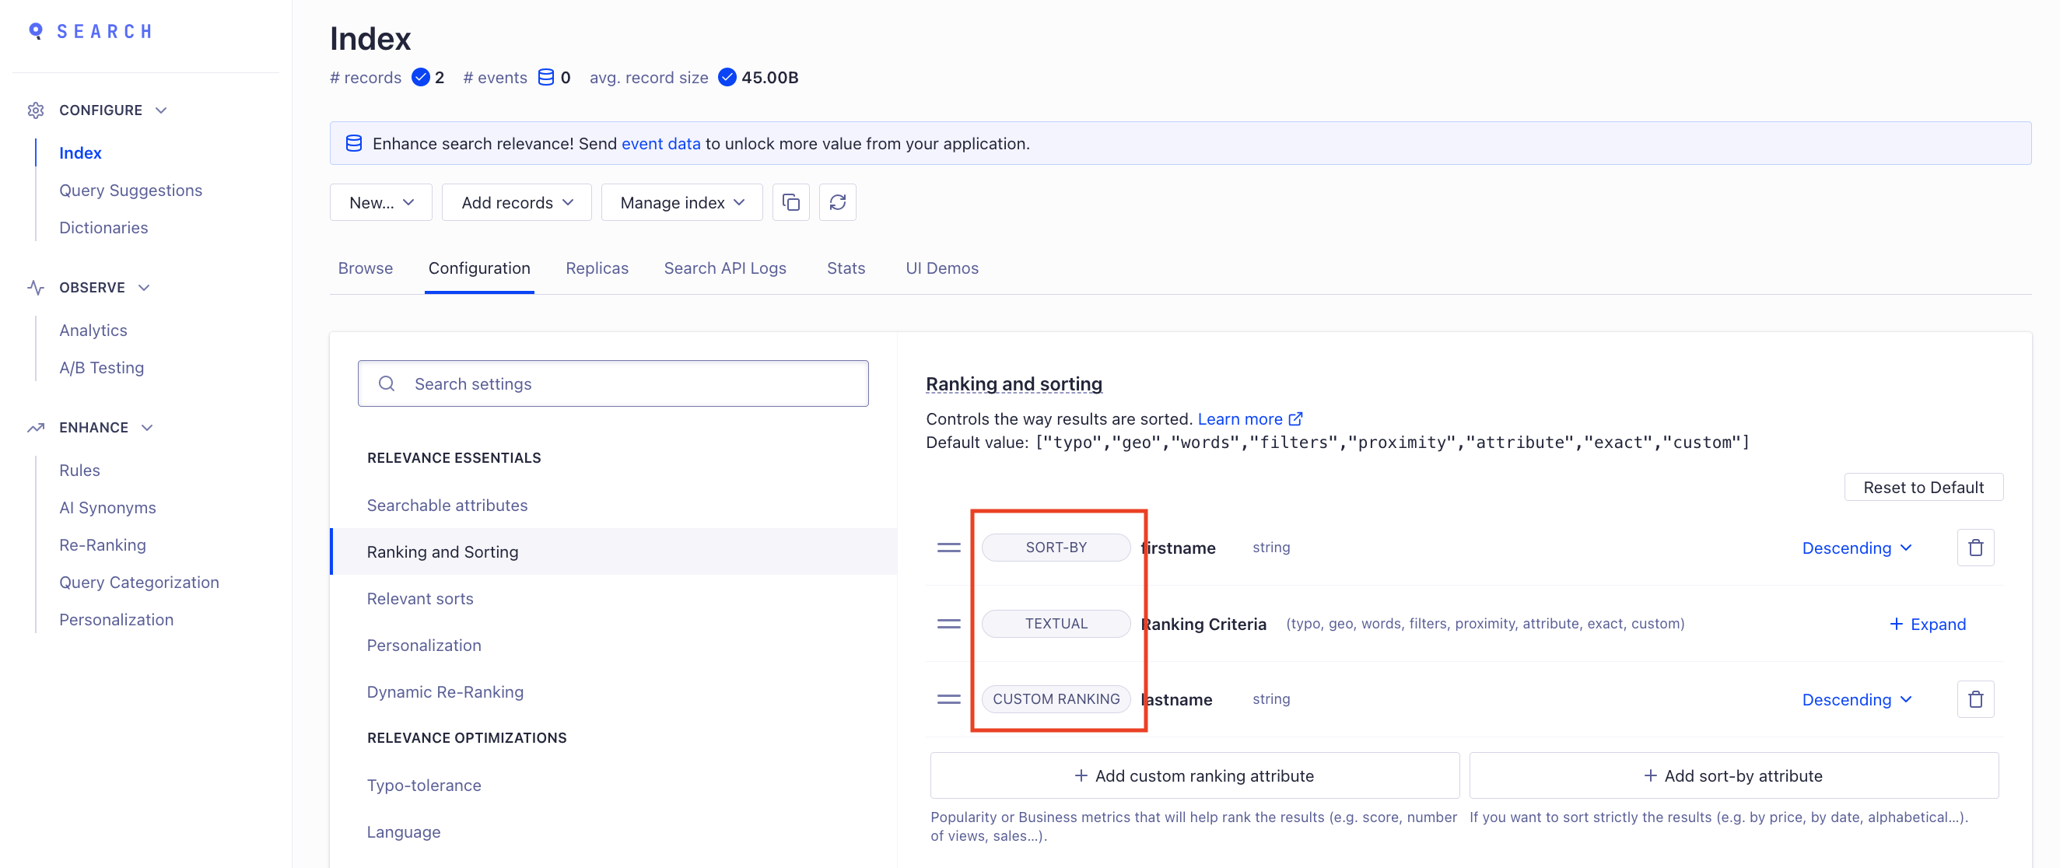Open the Search API Logs tab

point(724,268)
